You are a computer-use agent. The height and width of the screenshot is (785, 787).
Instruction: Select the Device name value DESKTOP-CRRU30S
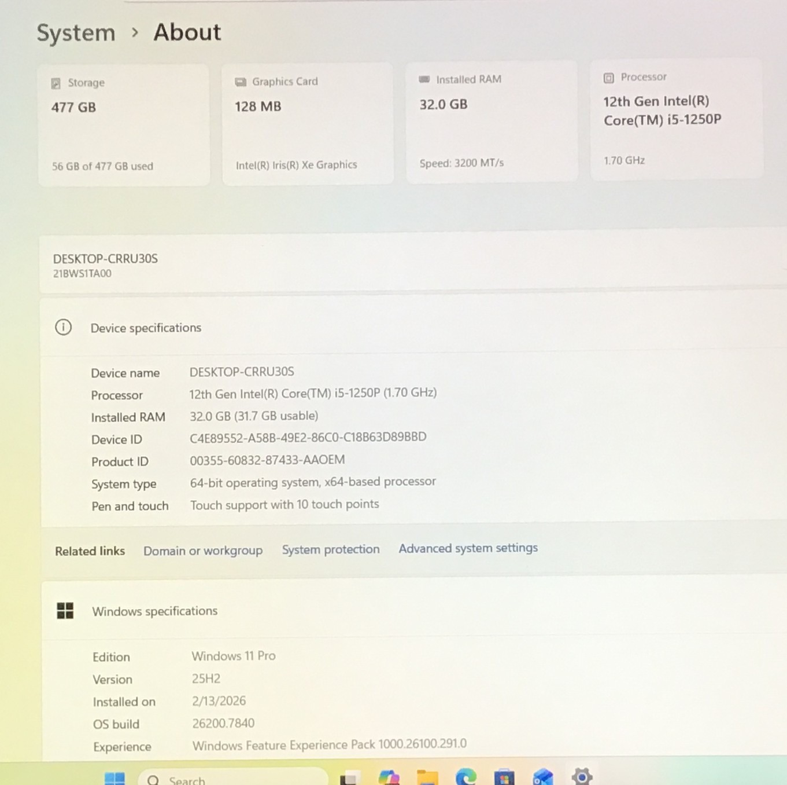(242, 372)
